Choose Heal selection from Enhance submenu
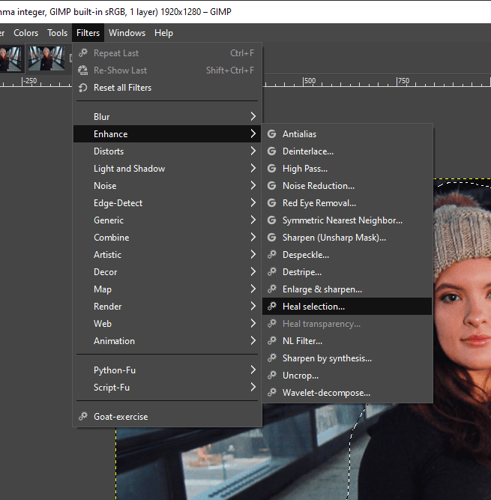491x500 pixels. (347, 306)
